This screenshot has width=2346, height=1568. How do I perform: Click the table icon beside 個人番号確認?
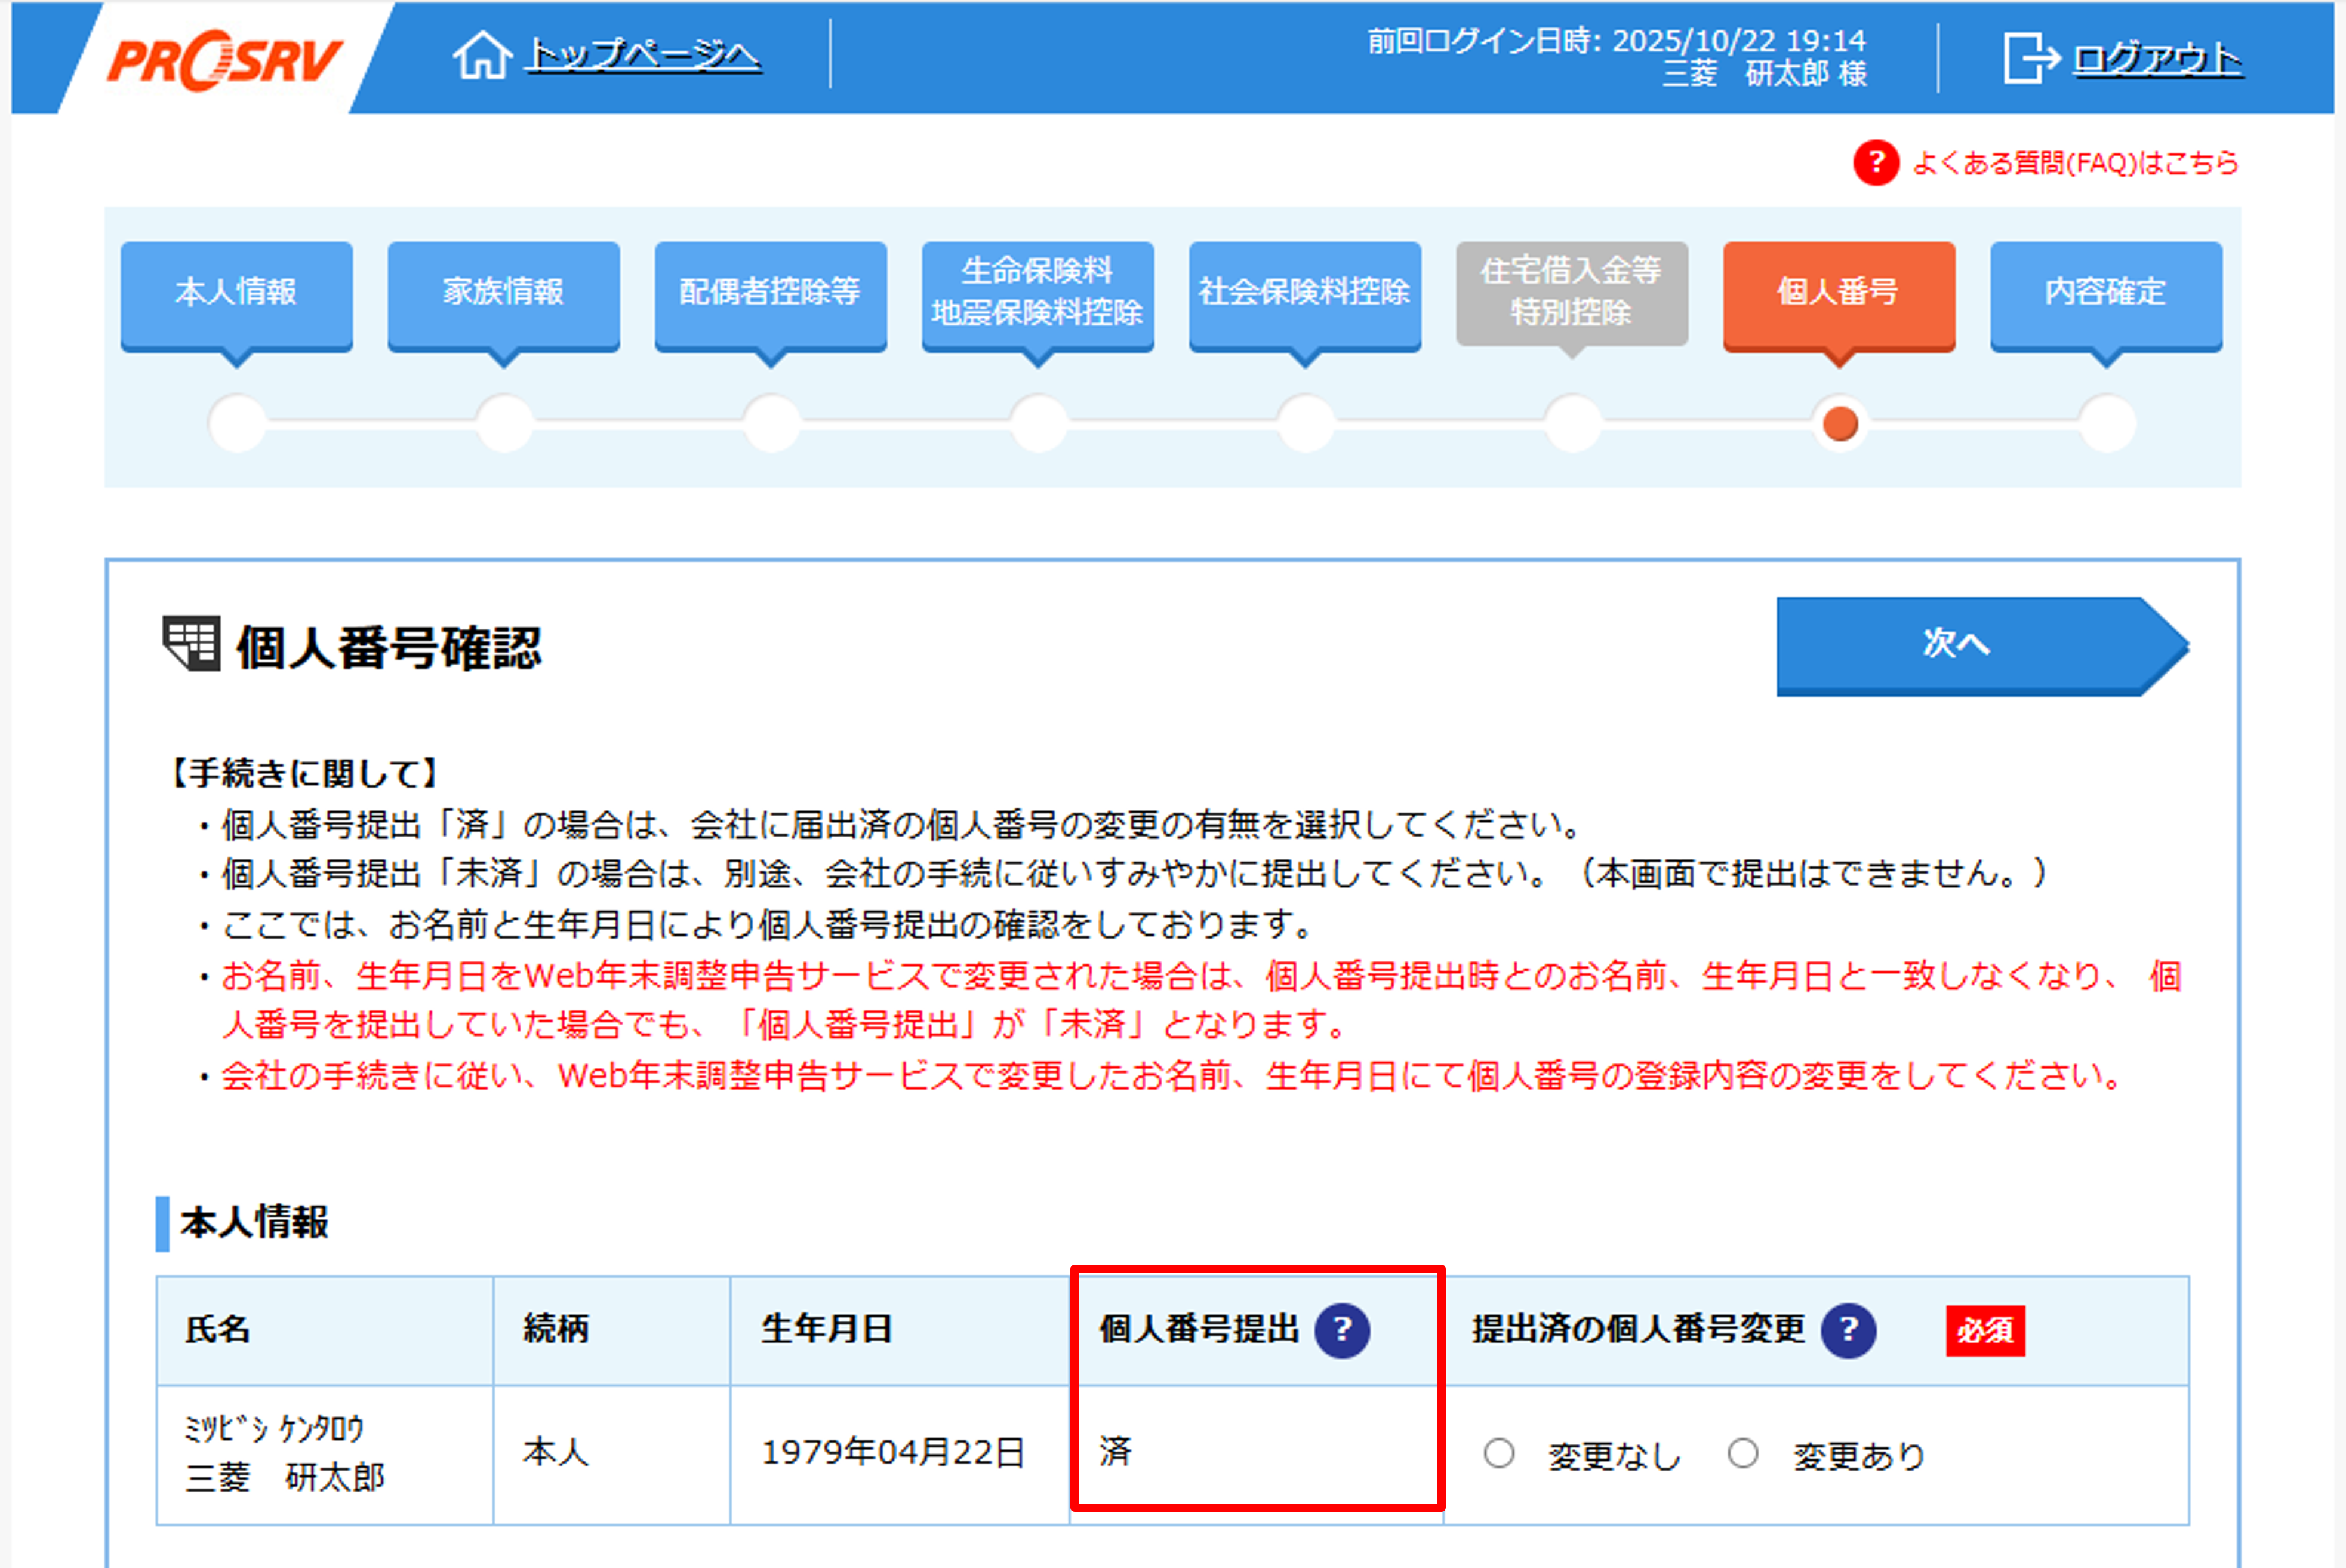tap(191, 643)
